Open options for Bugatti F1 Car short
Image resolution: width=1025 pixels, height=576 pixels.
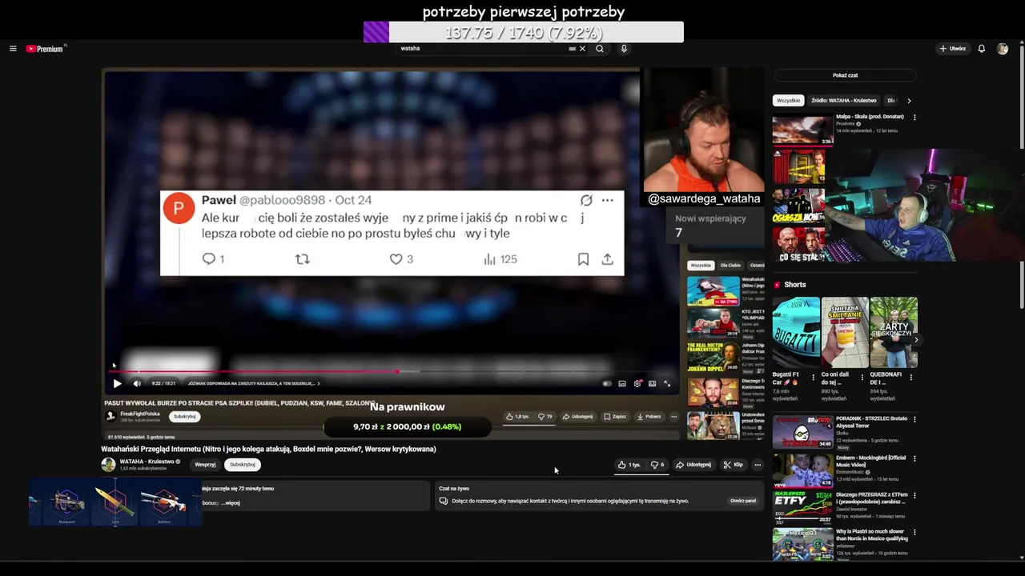[814, 377]
